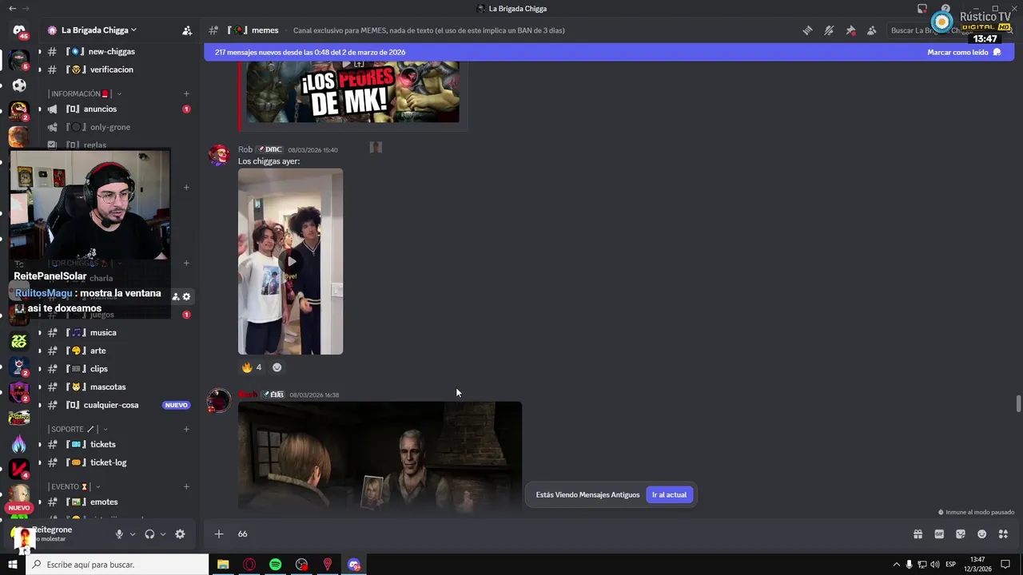Toggle the fire reaction with 4
1023x575 pixels.
(252, 367)
